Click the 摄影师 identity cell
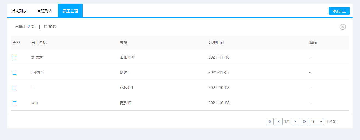The height and width of the screenshot is (140, 360). coord(126,103)
